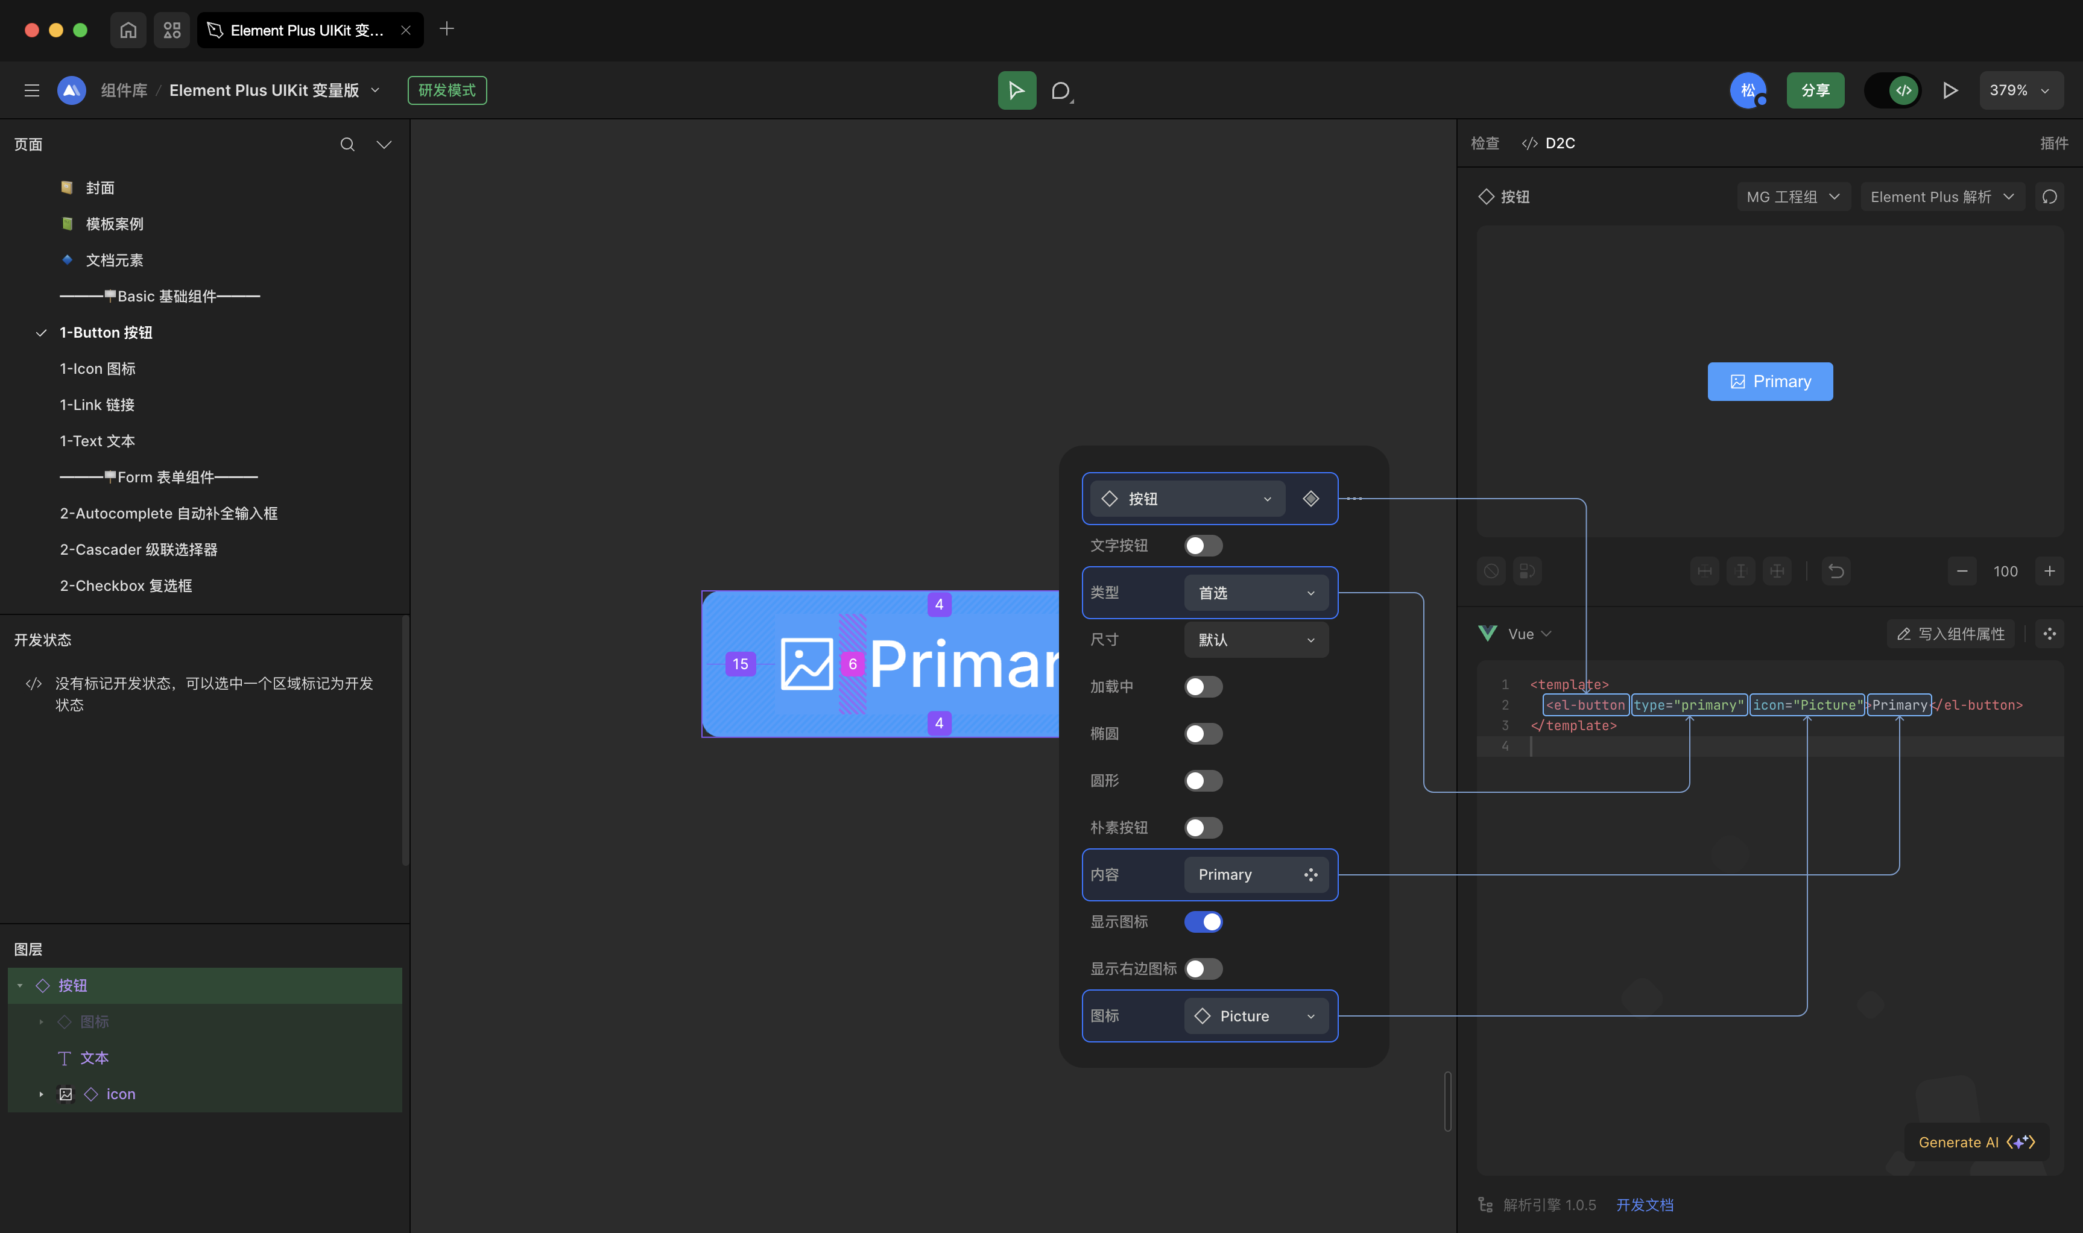
Task: Select the move cursor tool
Action: point(1016,90)
